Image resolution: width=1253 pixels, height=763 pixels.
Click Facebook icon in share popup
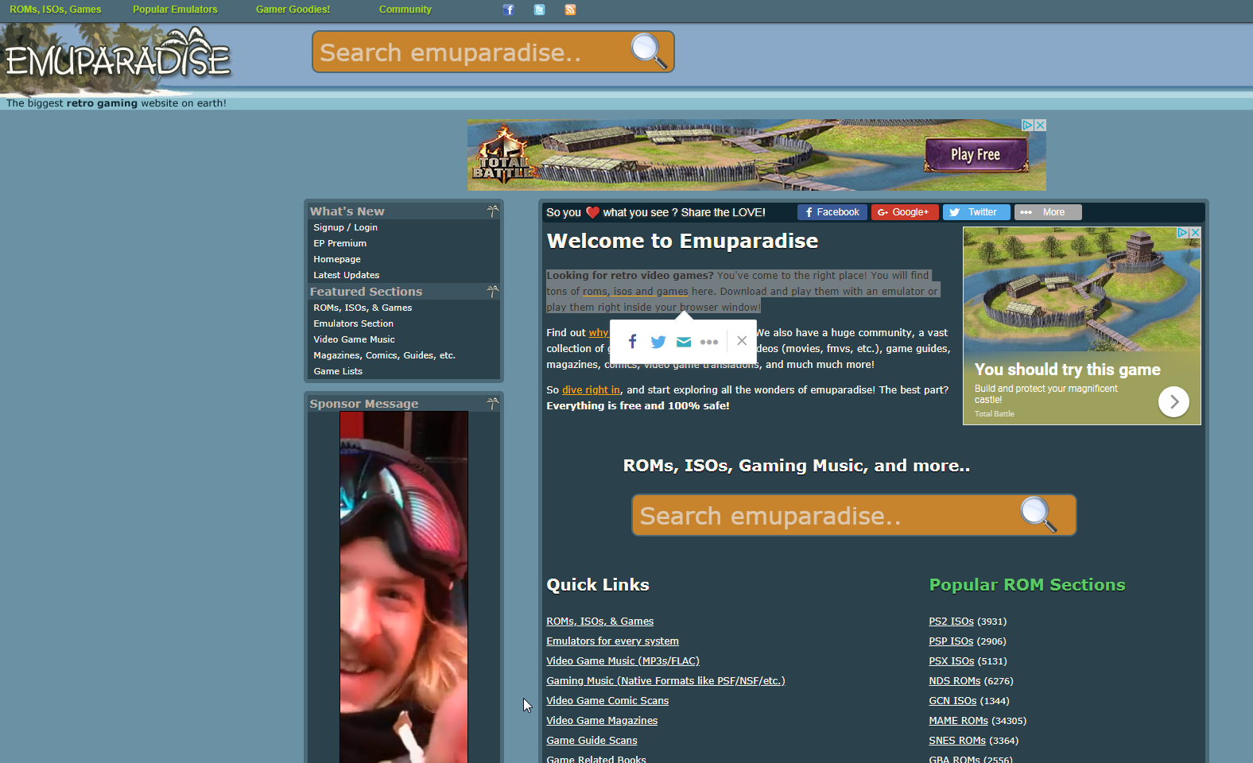click(632, 342)
